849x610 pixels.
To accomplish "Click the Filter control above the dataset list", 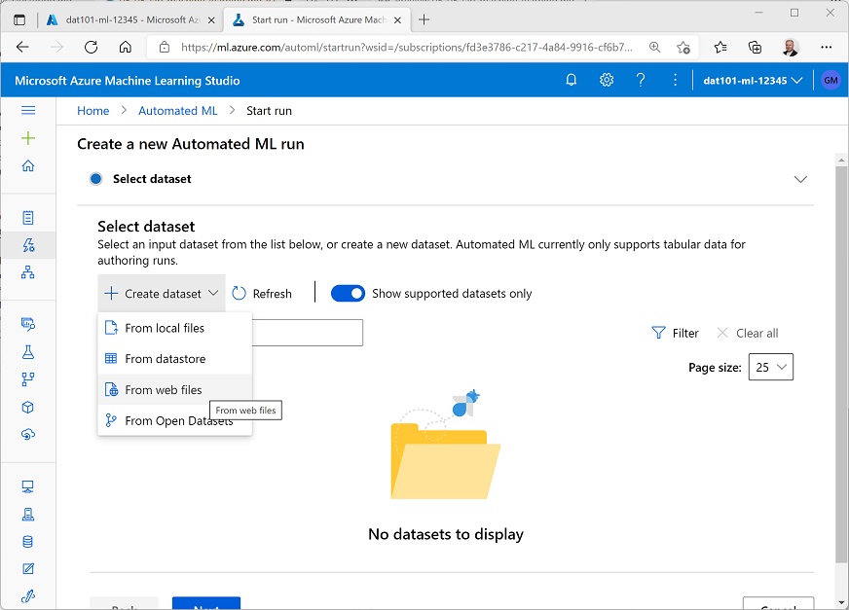I will pos(676,332).
